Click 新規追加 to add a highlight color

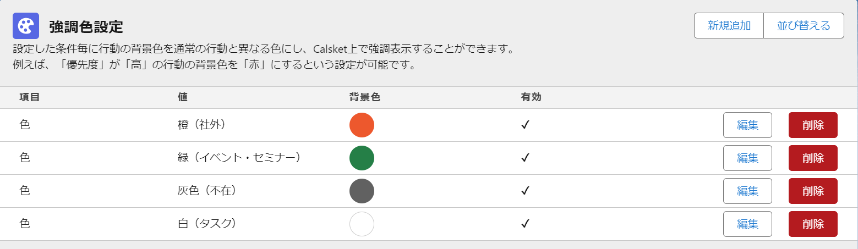[x=729, y=26]
